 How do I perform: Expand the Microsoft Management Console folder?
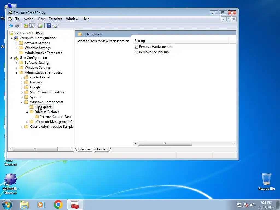click(x=27, y=122)
